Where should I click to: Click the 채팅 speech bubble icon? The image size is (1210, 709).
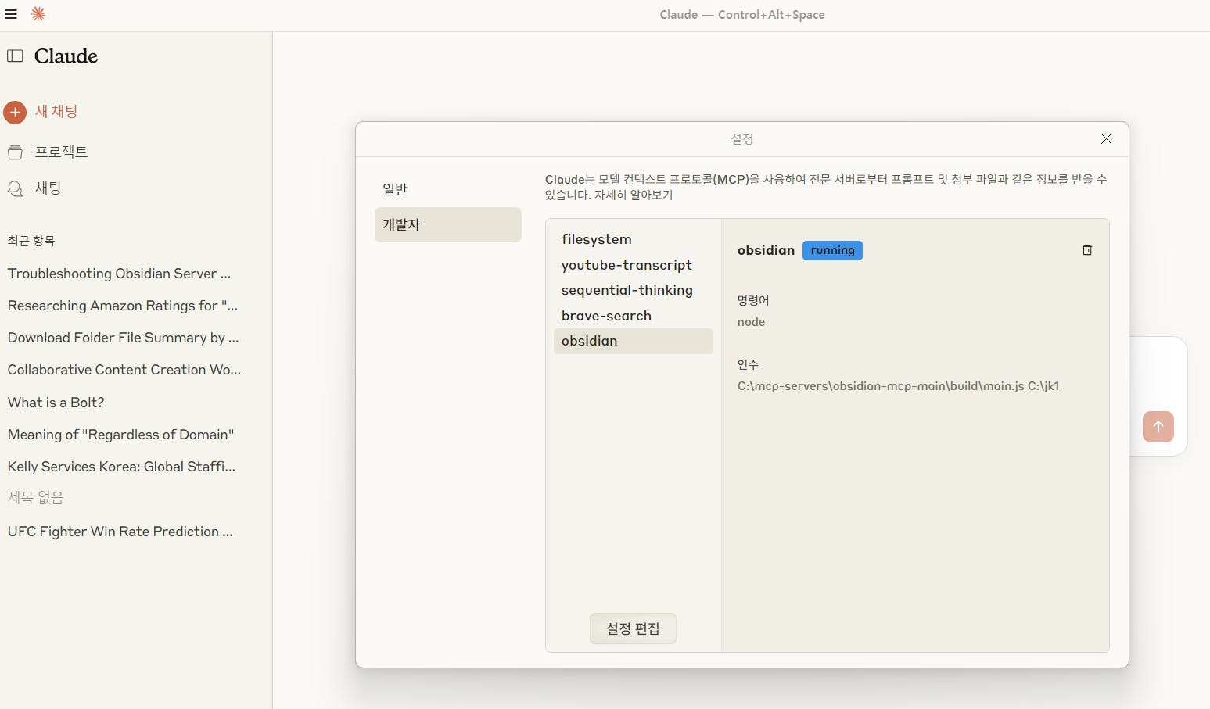click(15, 188)
